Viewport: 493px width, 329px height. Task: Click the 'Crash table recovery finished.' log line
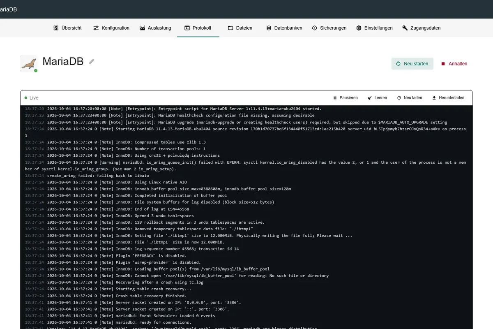pyautogui.click(x=106, y=296)
